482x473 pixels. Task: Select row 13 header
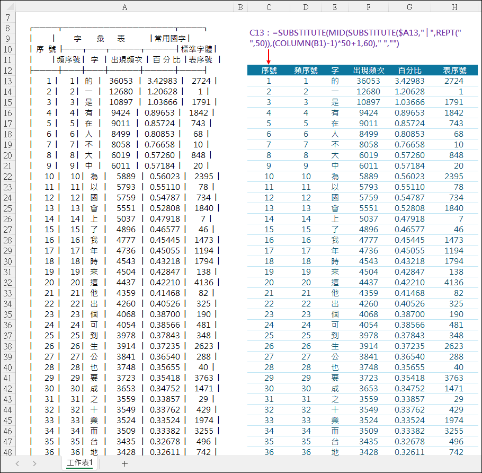pos(8,81)
